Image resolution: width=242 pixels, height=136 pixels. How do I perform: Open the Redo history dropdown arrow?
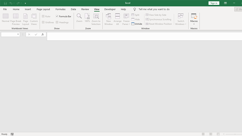coord(21,3)
